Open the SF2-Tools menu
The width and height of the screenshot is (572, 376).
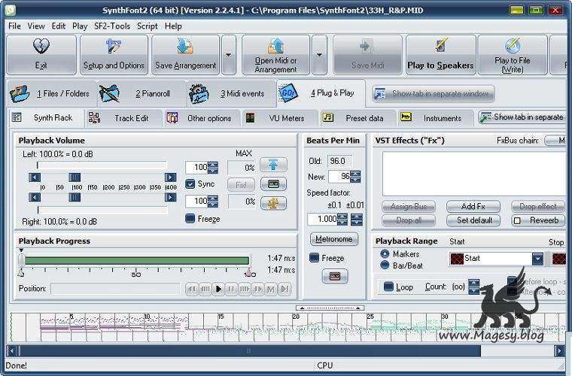click(x=112, y=26)
